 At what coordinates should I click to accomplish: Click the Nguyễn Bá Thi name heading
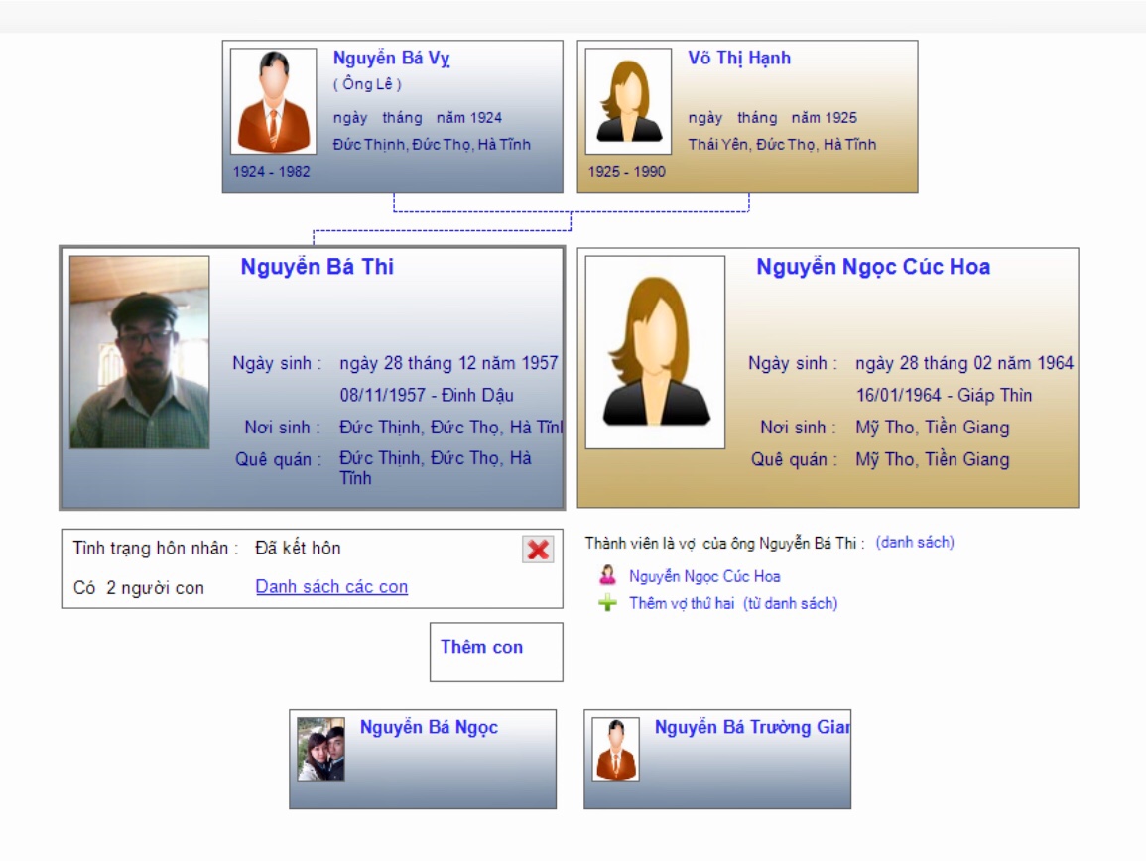click(318, 267)
